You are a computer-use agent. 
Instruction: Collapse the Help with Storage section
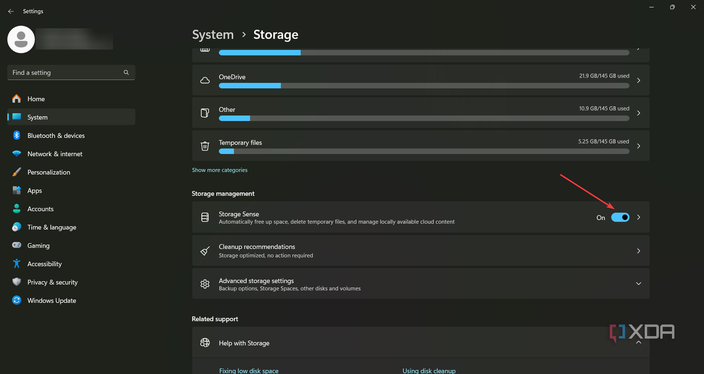638,343
